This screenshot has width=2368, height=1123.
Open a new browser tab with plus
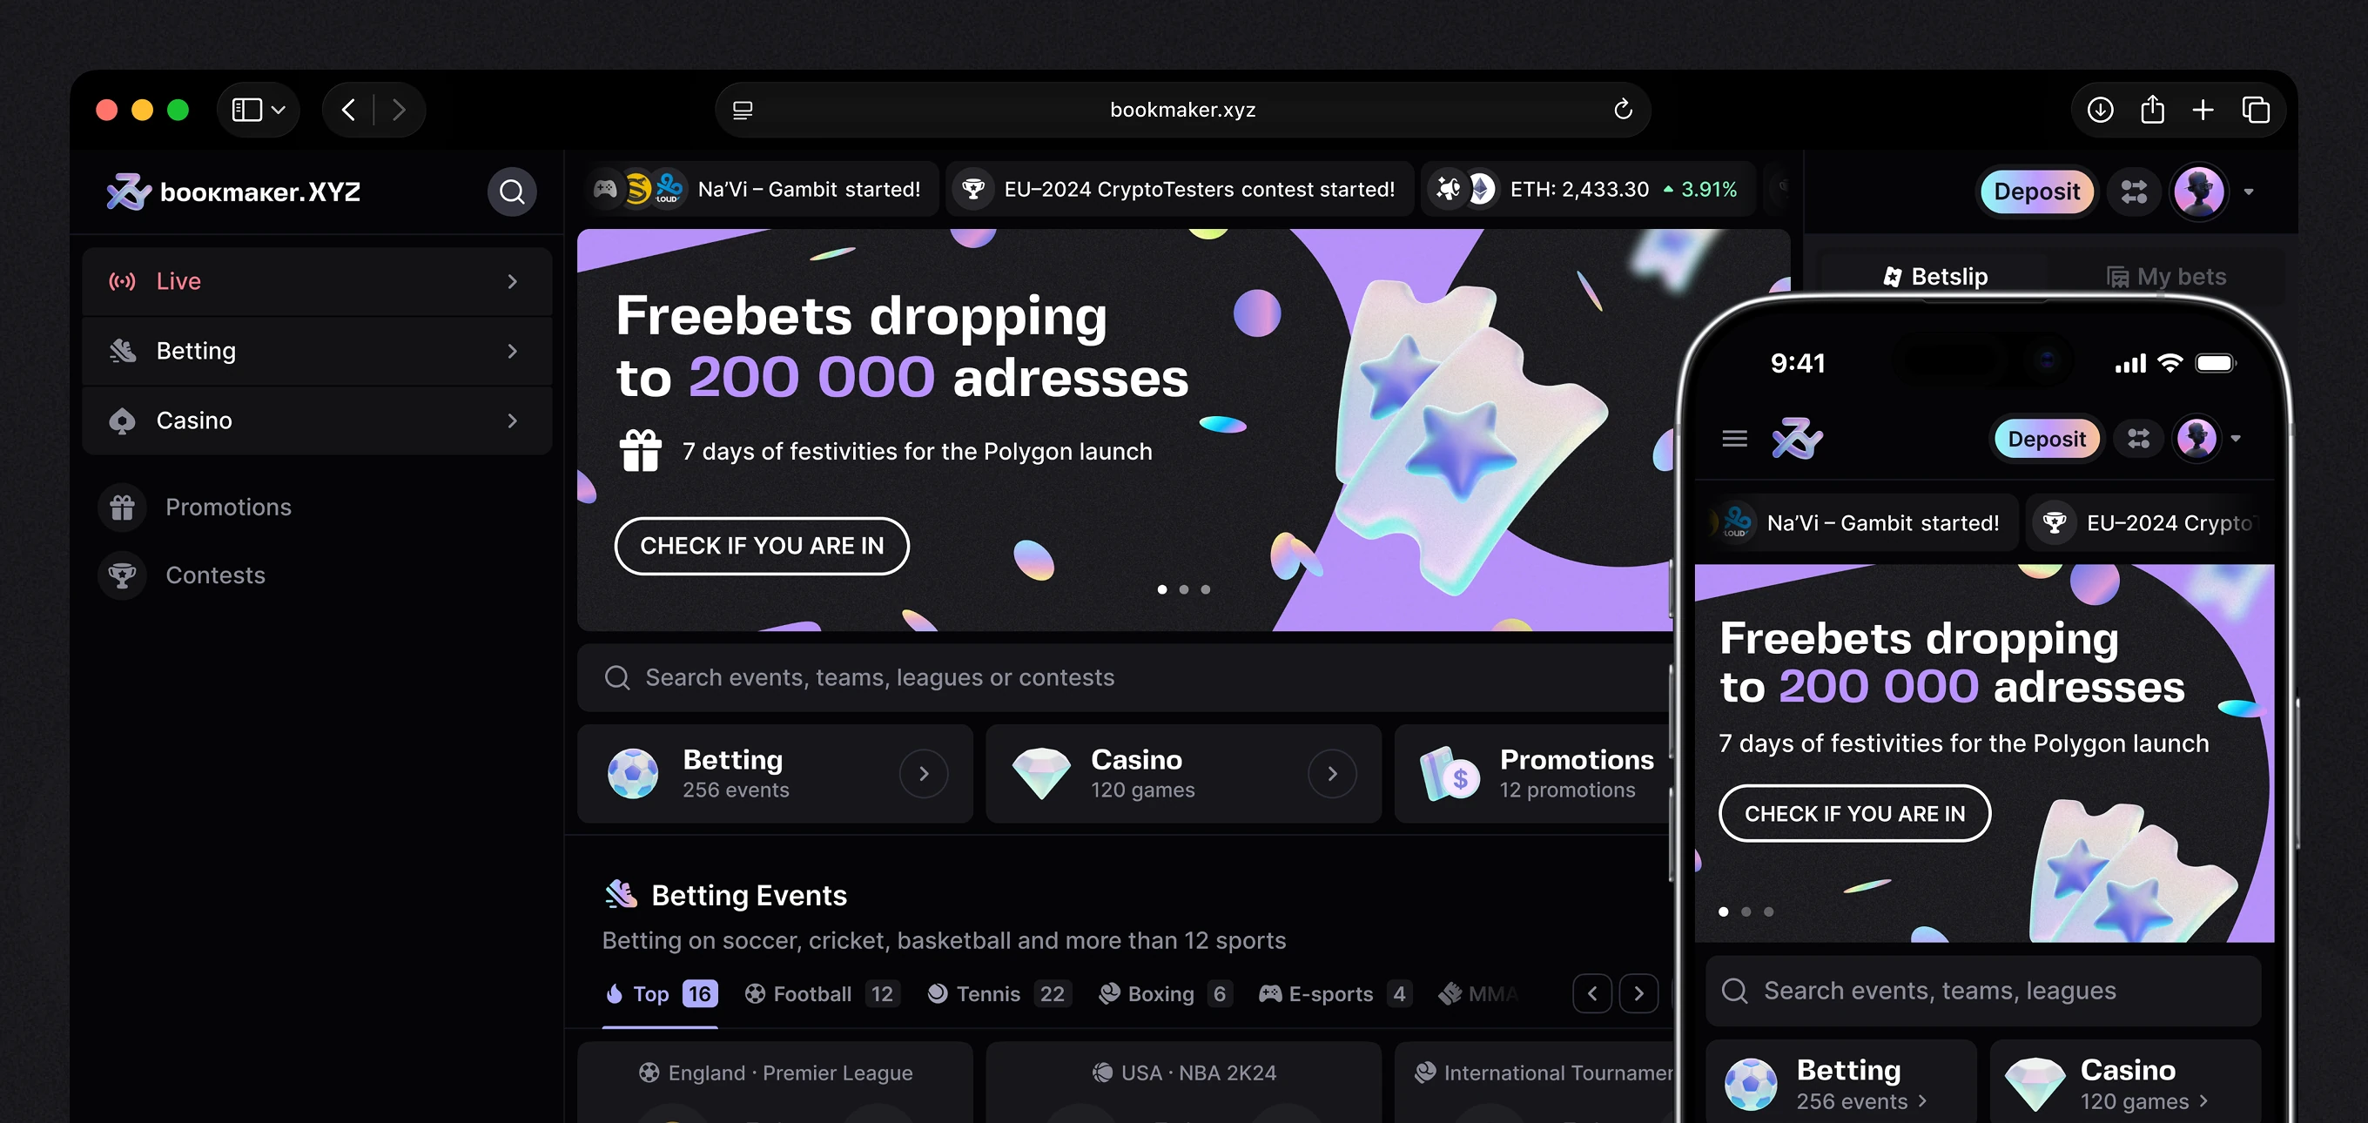tap(2203, 110)
